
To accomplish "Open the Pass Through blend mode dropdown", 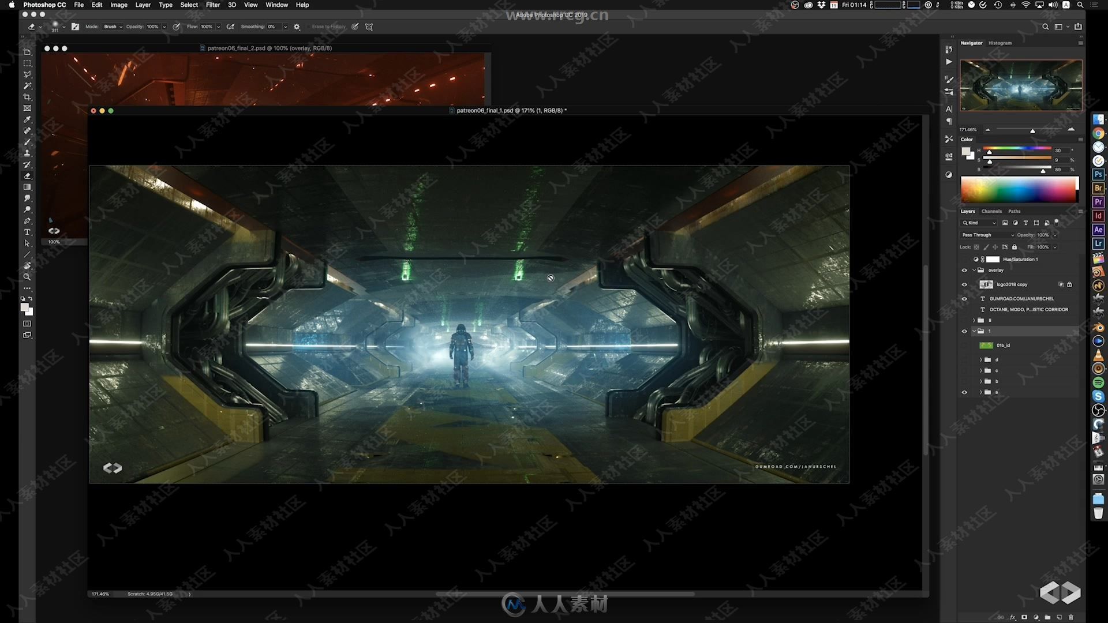I will click(x=987, y=235).
